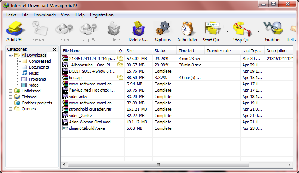Click the Stop All toolbar icon
This screenshot has height=173, width=299.
89,29
